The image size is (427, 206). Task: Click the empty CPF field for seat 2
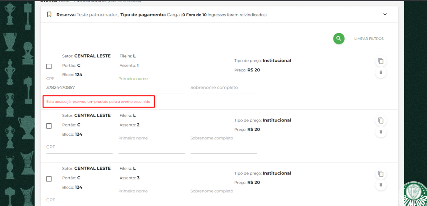[x=79, y=147]
